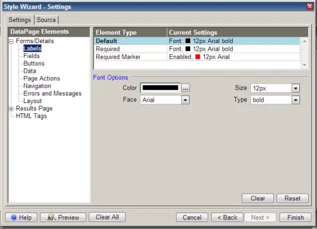Click the black swatch in Default row
This screenshot has height=229, width=317.
pos(188,41)
